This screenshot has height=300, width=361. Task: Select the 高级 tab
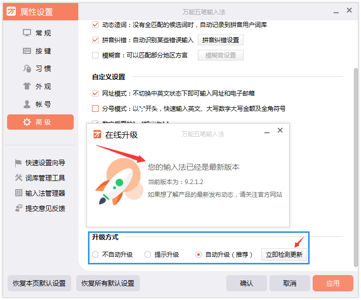[40, 122]
